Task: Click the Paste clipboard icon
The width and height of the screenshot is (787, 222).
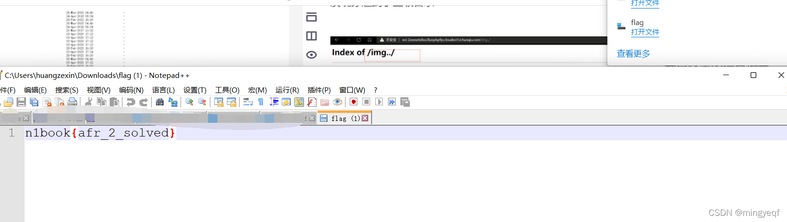Action: pyautogui.click(x=114, y=102)
